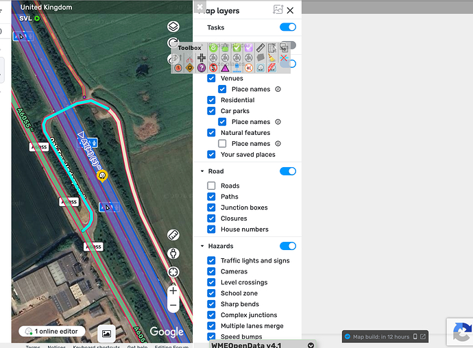
Task: Click the 1 online editor button
Action: click(x=51, y=332)
